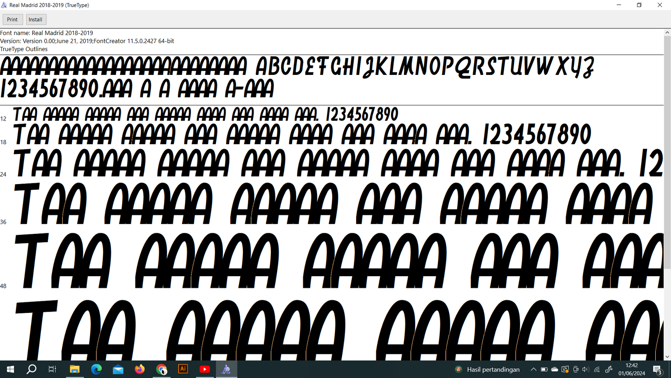
Task: Click the Print button
Action: [13, 20]
